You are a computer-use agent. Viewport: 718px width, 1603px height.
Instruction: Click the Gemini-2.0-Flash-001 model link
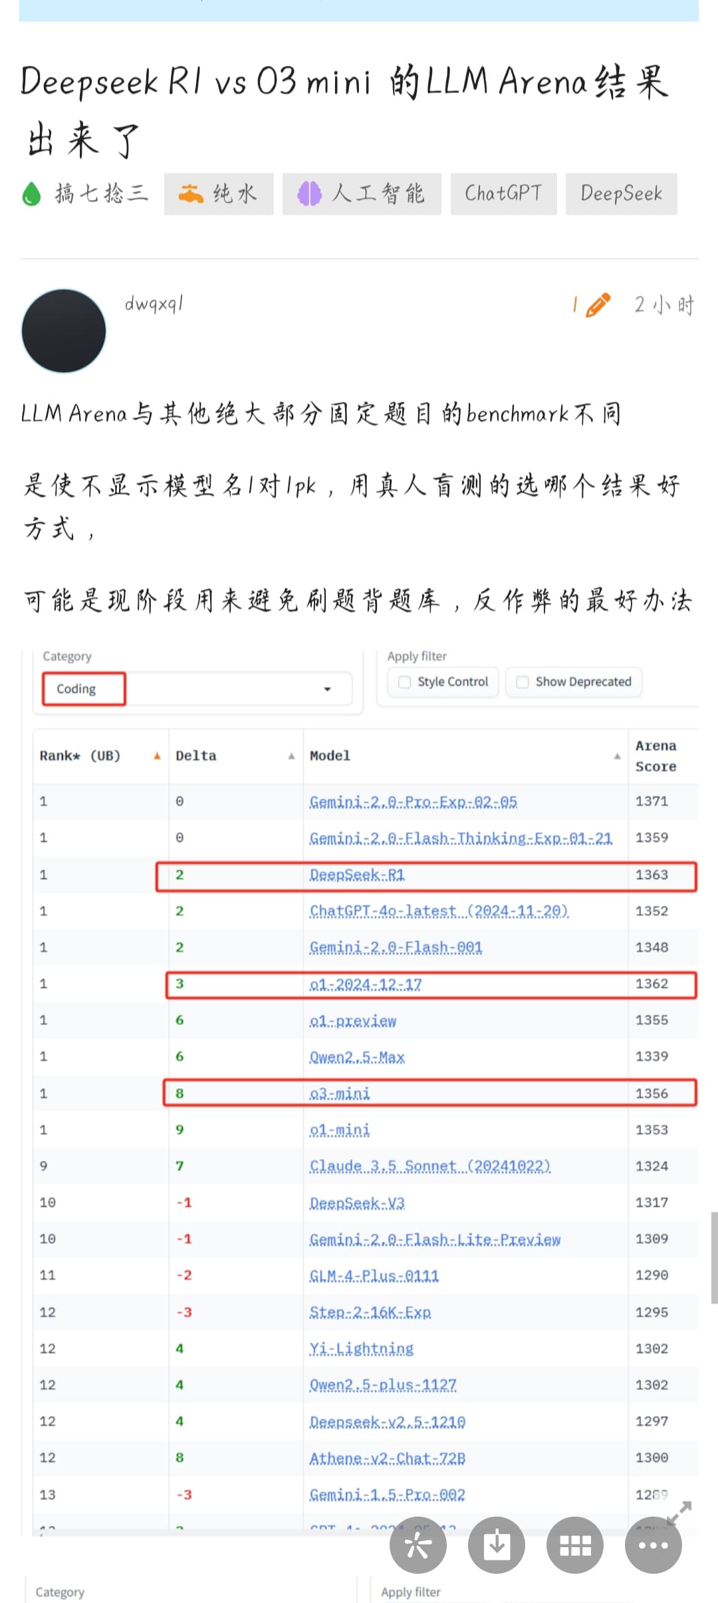(396, 948)
